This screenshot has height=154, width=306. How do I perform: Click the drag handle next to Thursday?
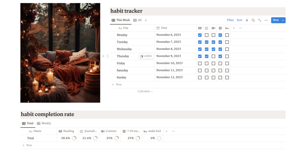107,56
